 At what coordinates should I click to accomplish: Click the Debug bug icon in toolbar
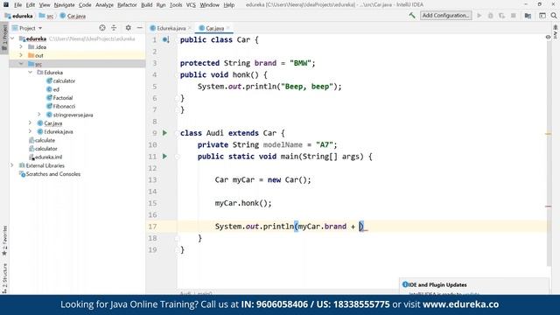pyautogui.click(x=490, y=16)
